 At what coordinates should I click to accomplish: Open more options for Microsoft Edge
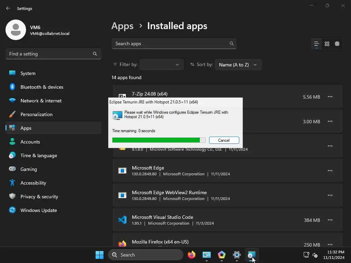coord(330,171)
